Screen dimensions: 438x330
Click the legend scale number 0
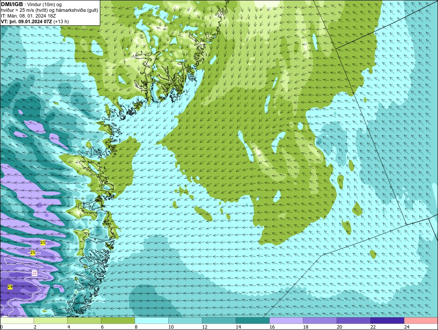point(1,327)
